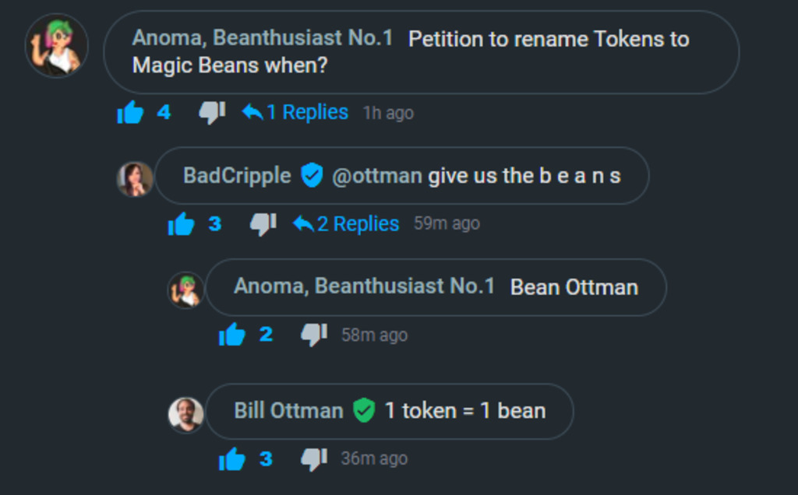Thumbs up BadCripple's give us the beans reply

(x=181, y=223)
